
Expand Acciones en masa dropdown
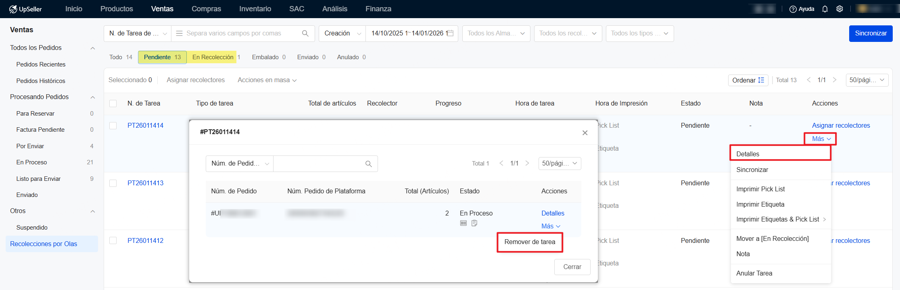267,80
